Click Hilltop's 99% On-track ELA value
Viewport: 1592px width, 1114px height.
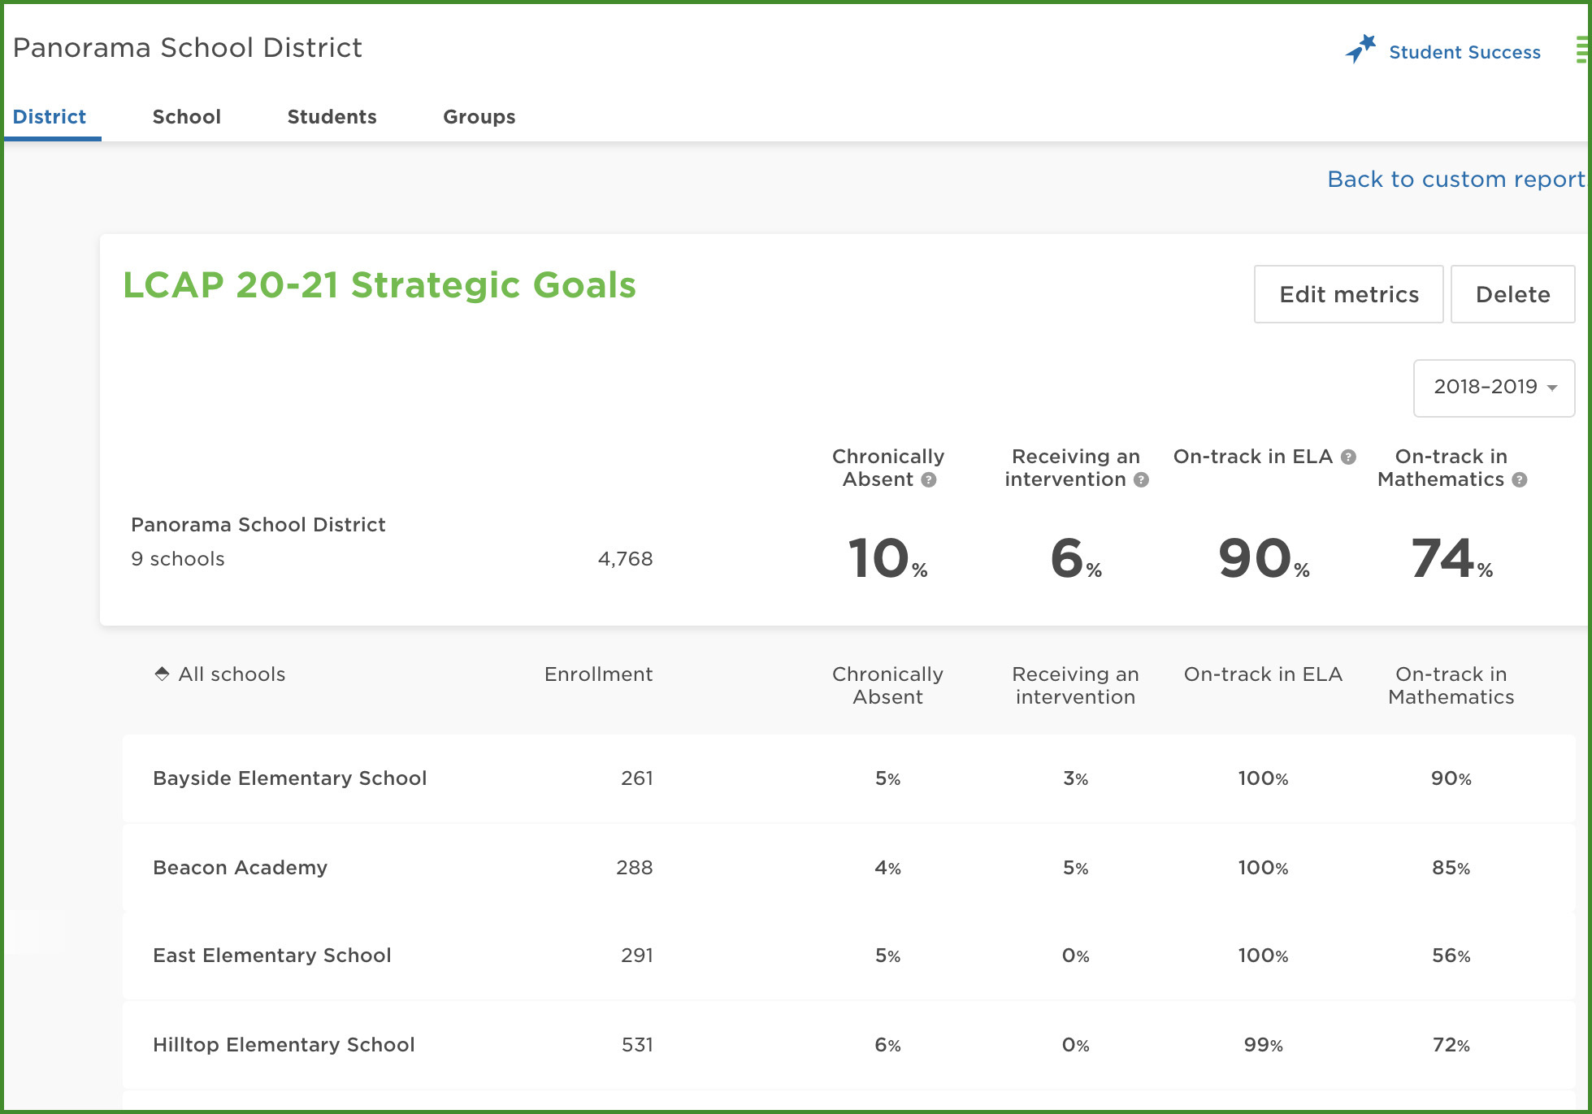click(x=1263, y=1044)
